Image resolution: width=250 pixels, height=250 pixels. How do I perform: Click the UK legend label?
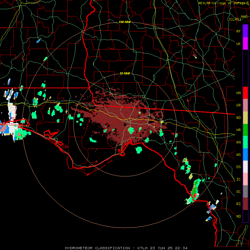238,44
